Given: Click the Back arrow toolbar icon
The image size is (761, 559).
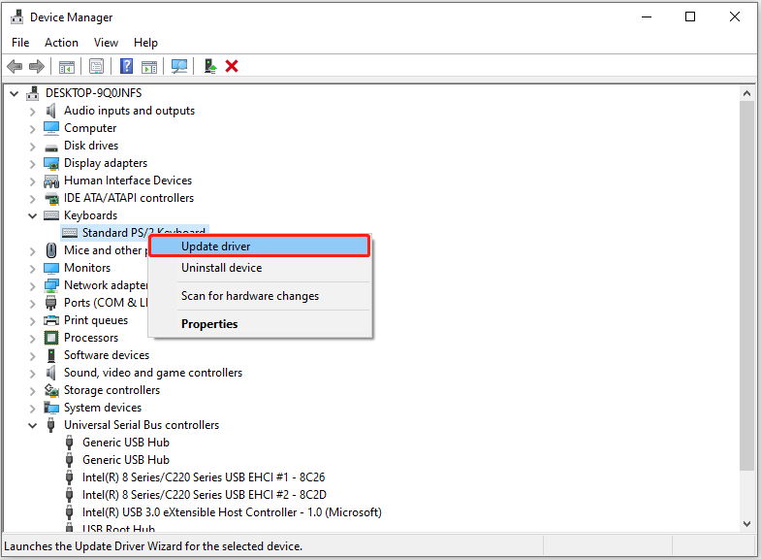Looking at the screenshot, I should click(15, 66).
